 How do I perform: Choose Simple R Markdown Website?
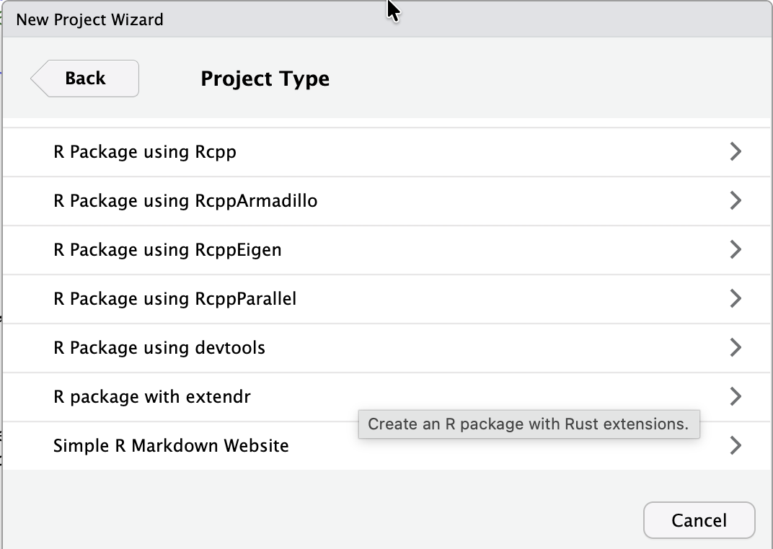(x=171, y=445)
